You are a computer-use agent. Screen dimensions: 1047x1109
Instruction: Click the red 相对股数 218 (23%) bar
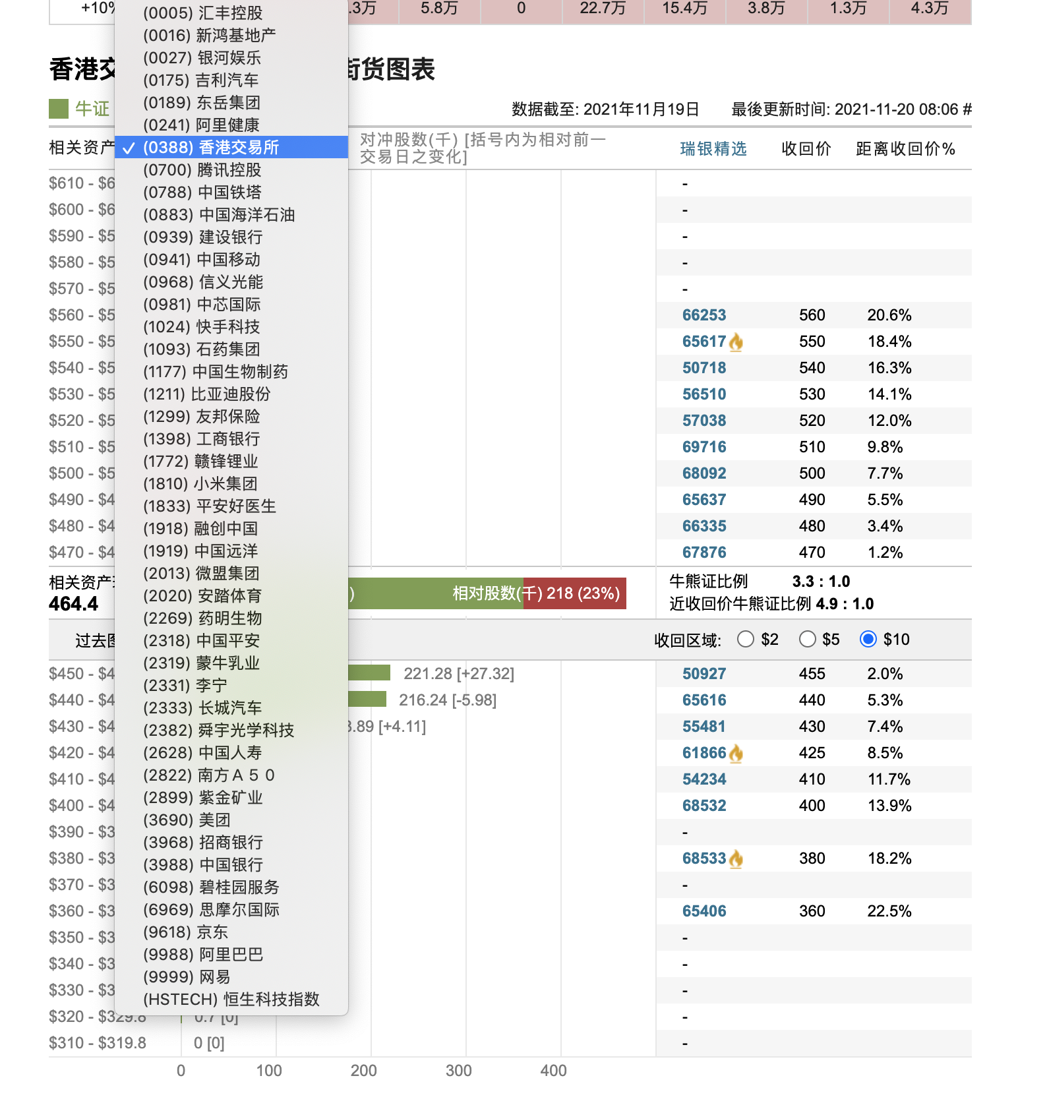(x=574, y=593)
